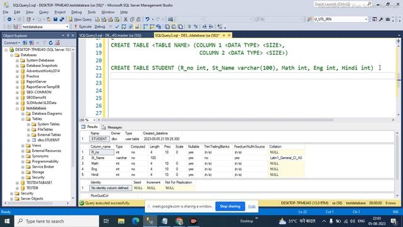Expand the System Databases folder
This screenshot has height=227, width=403.
pos(17,61)
